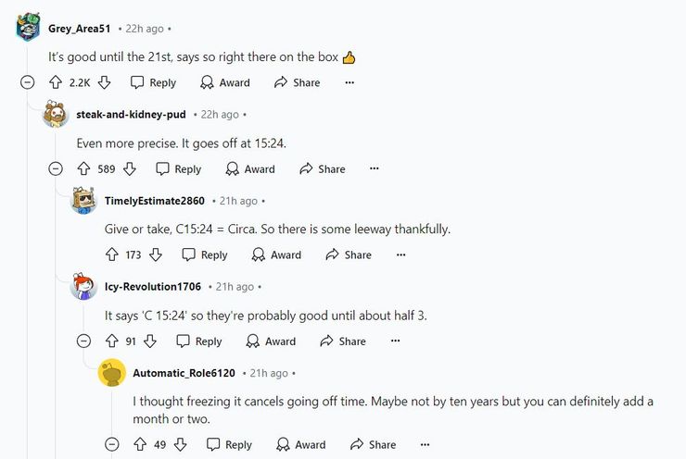This screenshot has height=459, width=686.
Task: Share Icy-Revolution1706's comment
Action: pyautogui.click(x=342, y=341)
